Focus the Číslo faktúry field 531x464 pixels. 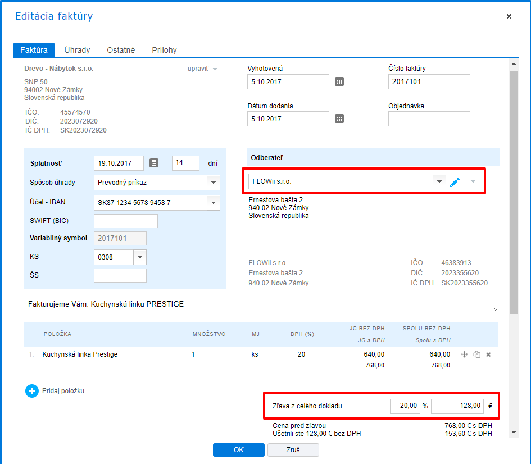coord(429,82)
